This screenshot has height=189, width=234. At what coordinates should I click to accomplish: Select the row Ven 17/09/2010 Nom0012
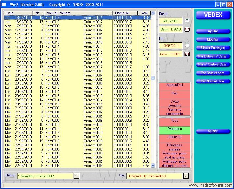tap(77, 51)
